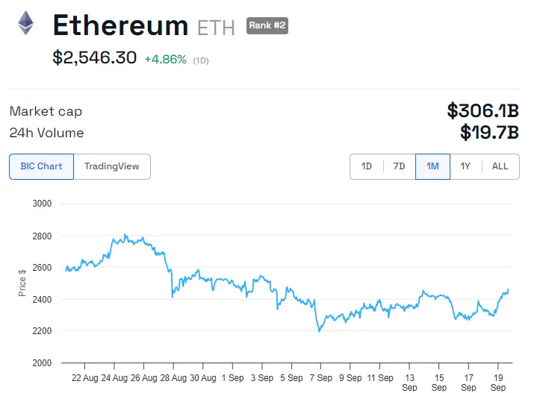The image size is (543, 393).
Task: Choose the 1D time range
Action: [367, 166]
